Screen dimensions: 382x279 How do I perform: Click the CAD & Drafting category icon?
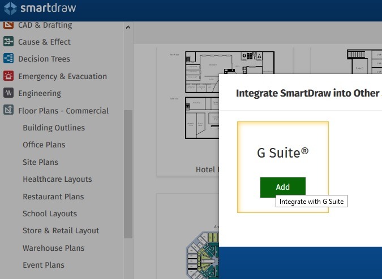tap(8, 25)
